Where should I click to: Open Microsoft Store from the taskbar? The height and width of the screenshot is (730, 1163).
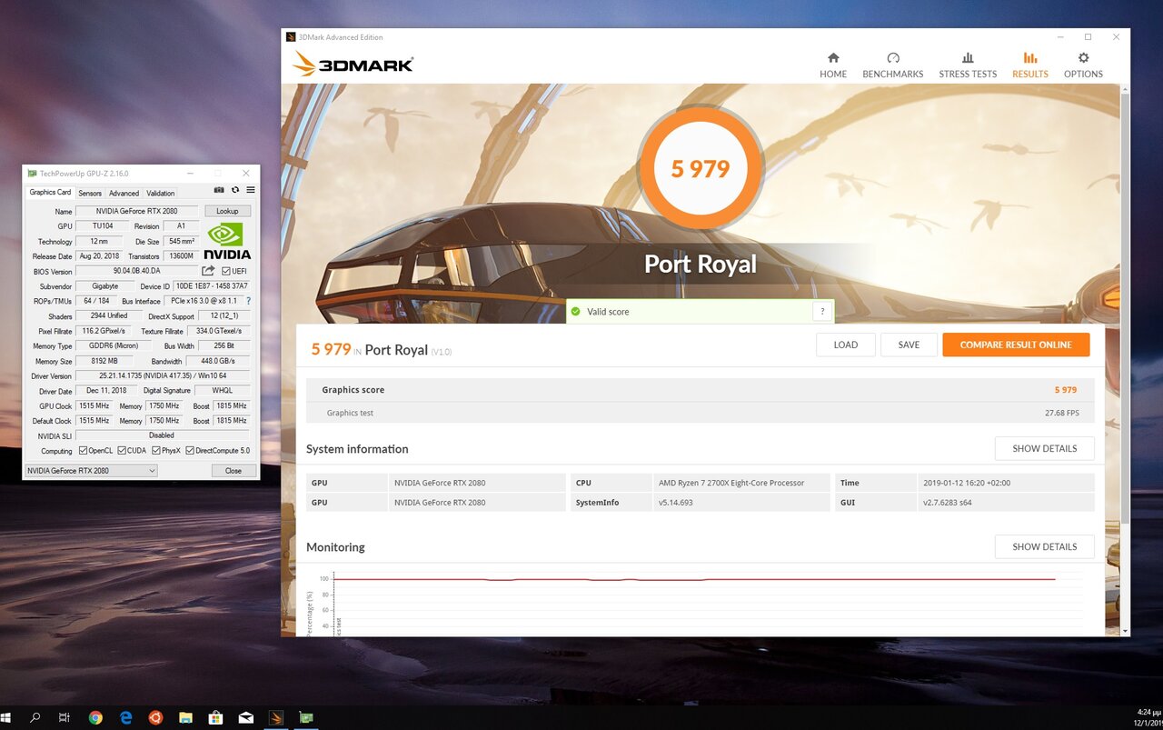point(215,717)
